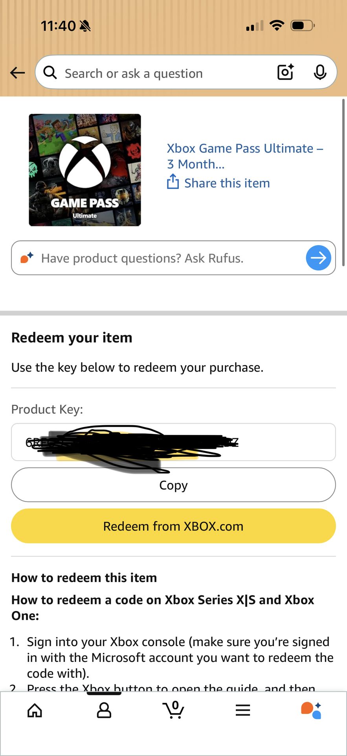Screen dimensions: 347x756
Task: Click the page scrollbar on right edge
Action: click(343, 183)
